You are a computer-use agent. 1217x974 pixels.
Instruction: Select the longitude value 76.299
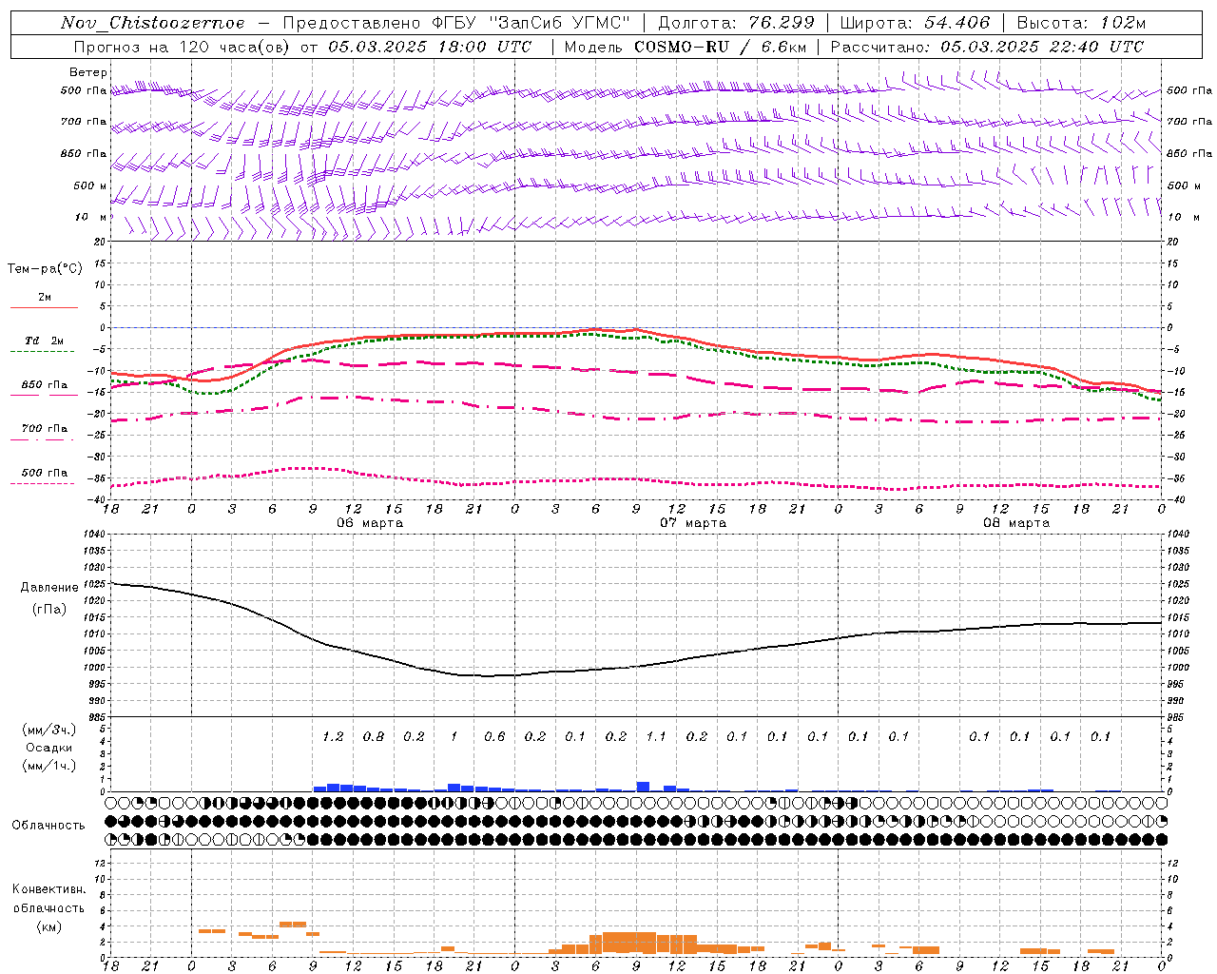(x=782, y=23)
